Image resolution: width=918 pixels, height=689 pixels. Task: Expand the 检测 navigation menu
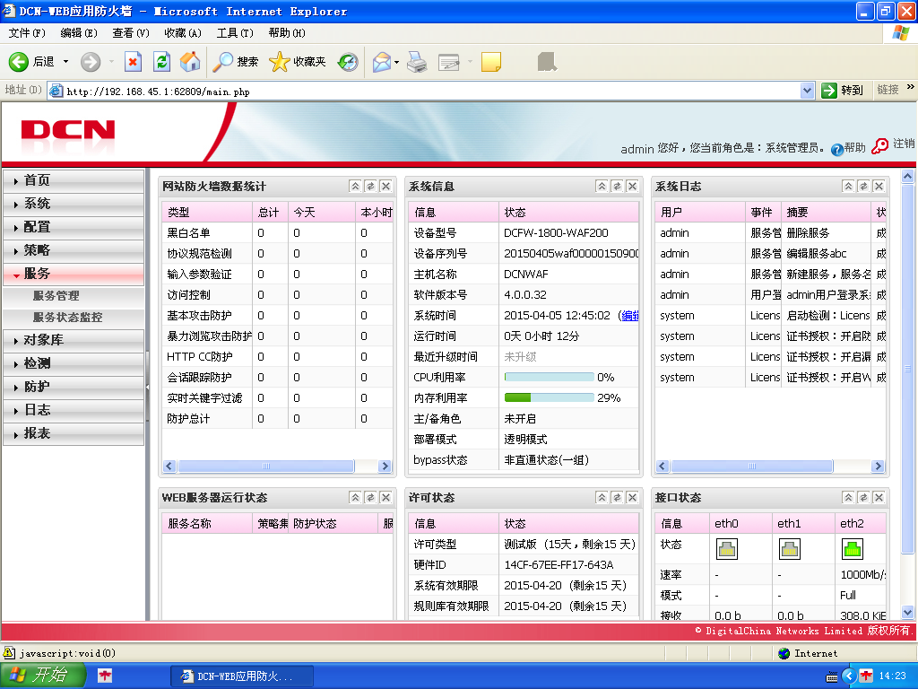tap(74, 363)
